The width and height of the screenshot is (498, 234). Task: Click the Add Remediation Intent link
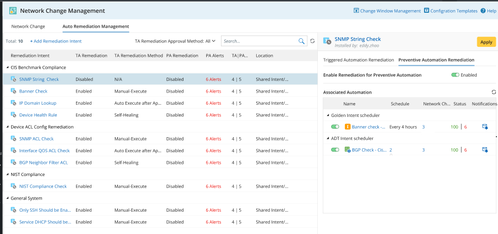56,41
